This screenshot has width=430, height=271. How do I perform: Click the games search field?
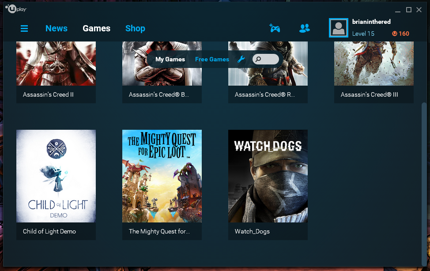(266, 59)
